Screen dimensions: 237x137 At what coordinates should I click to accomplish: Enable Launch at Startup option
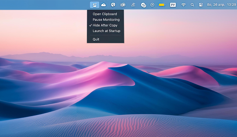(106, 31)
